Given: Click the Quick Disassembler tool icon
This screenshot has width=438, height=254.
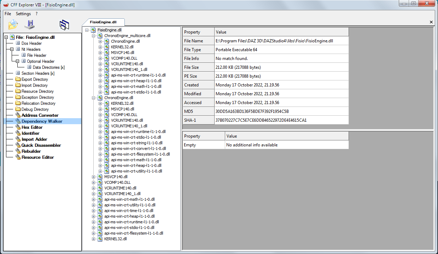Looking at the screenshot, I should (18, 145).
